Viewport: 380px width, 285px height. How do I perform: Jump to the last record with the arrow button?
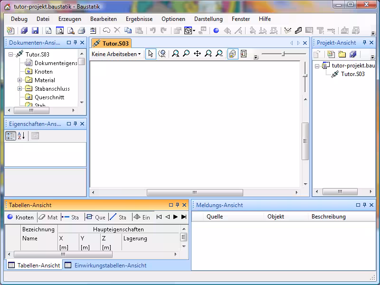tap(183, 217)
